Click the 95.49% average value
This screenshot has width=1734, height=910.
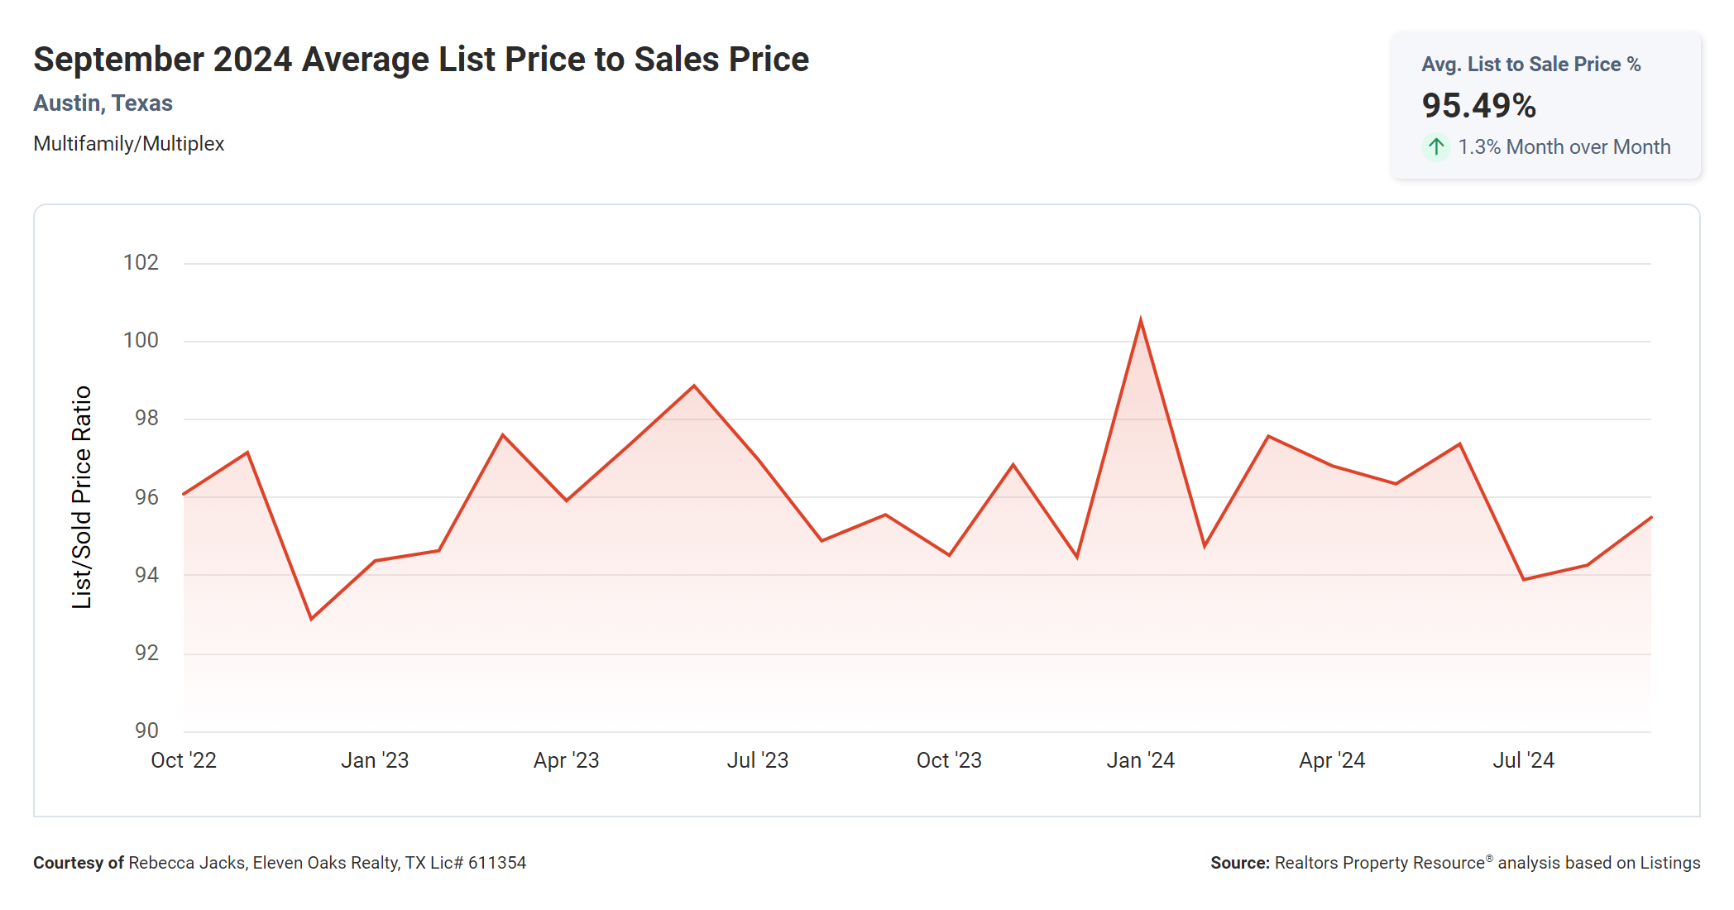pyautogui.click(x=1478, y=105)
